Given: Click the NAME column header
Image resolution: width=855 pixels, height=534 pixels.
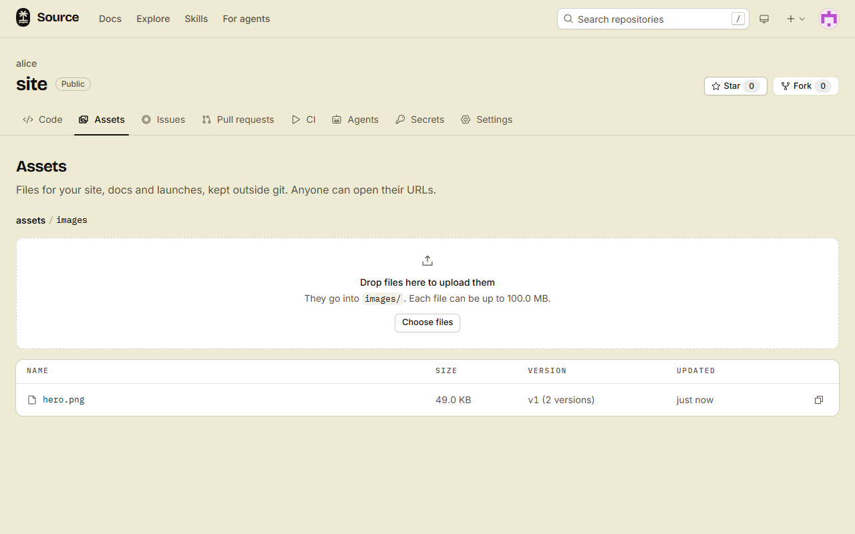Looking at the screenshot, I should (37, 370).
